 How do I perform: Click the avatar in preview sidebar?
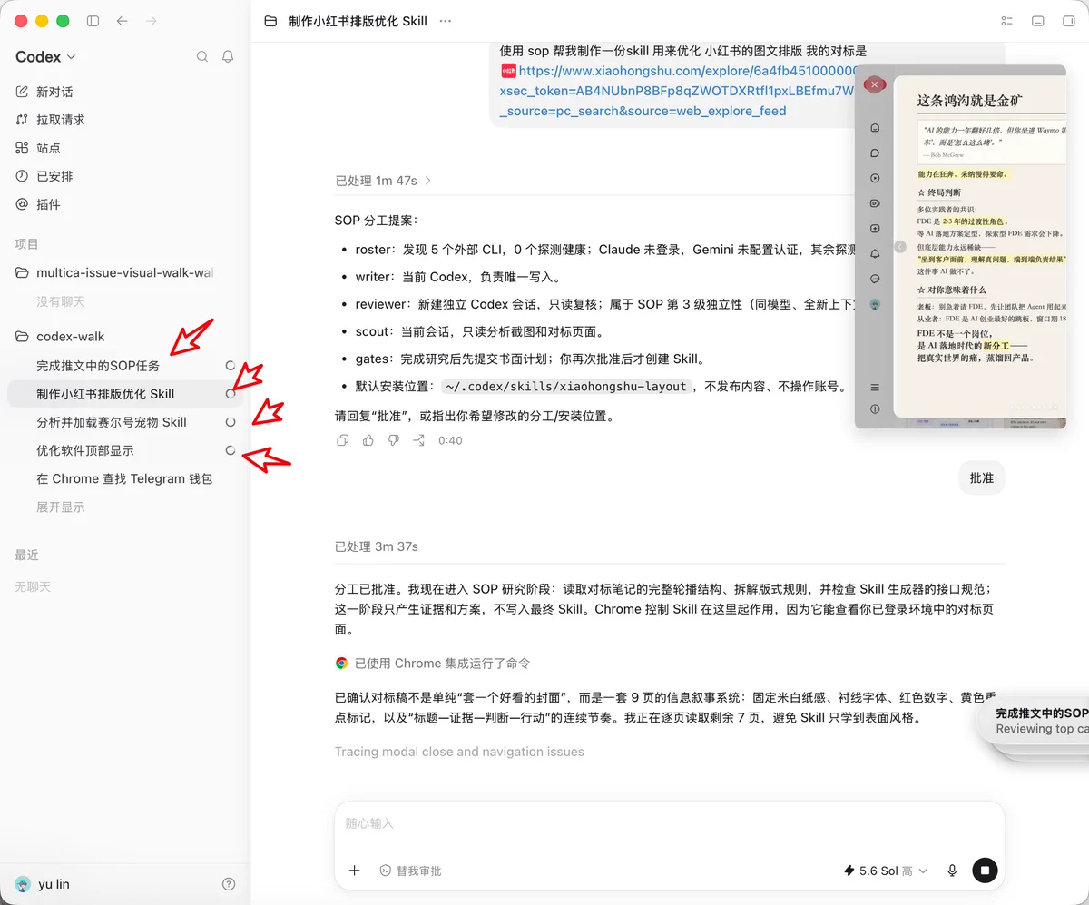tap(875, 304)
